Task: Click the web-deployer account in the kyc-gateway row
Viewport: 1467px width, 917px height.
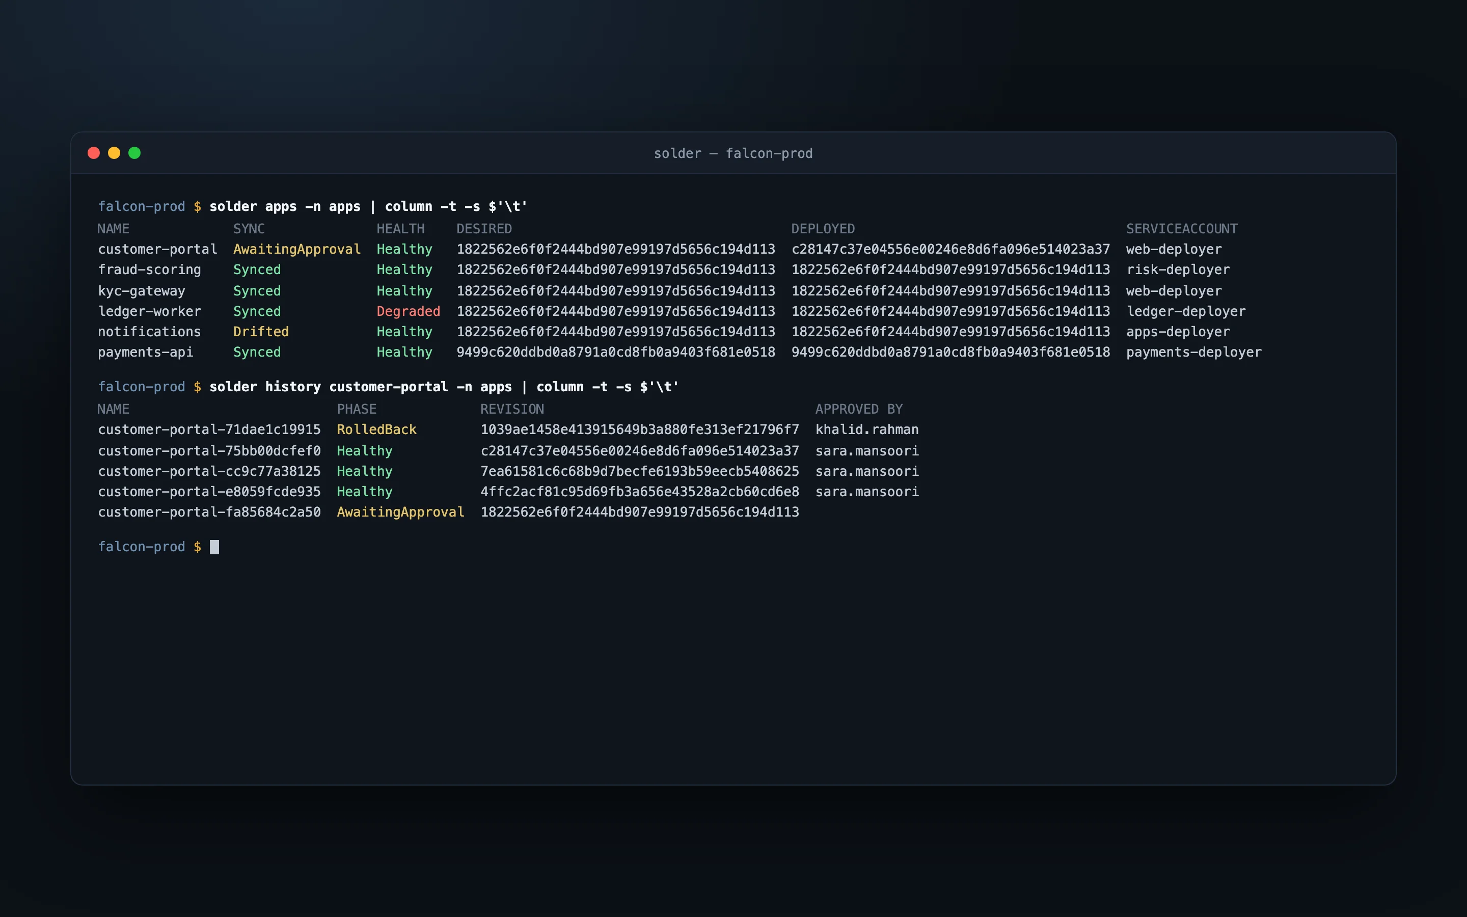Action: click(1174, 291)
